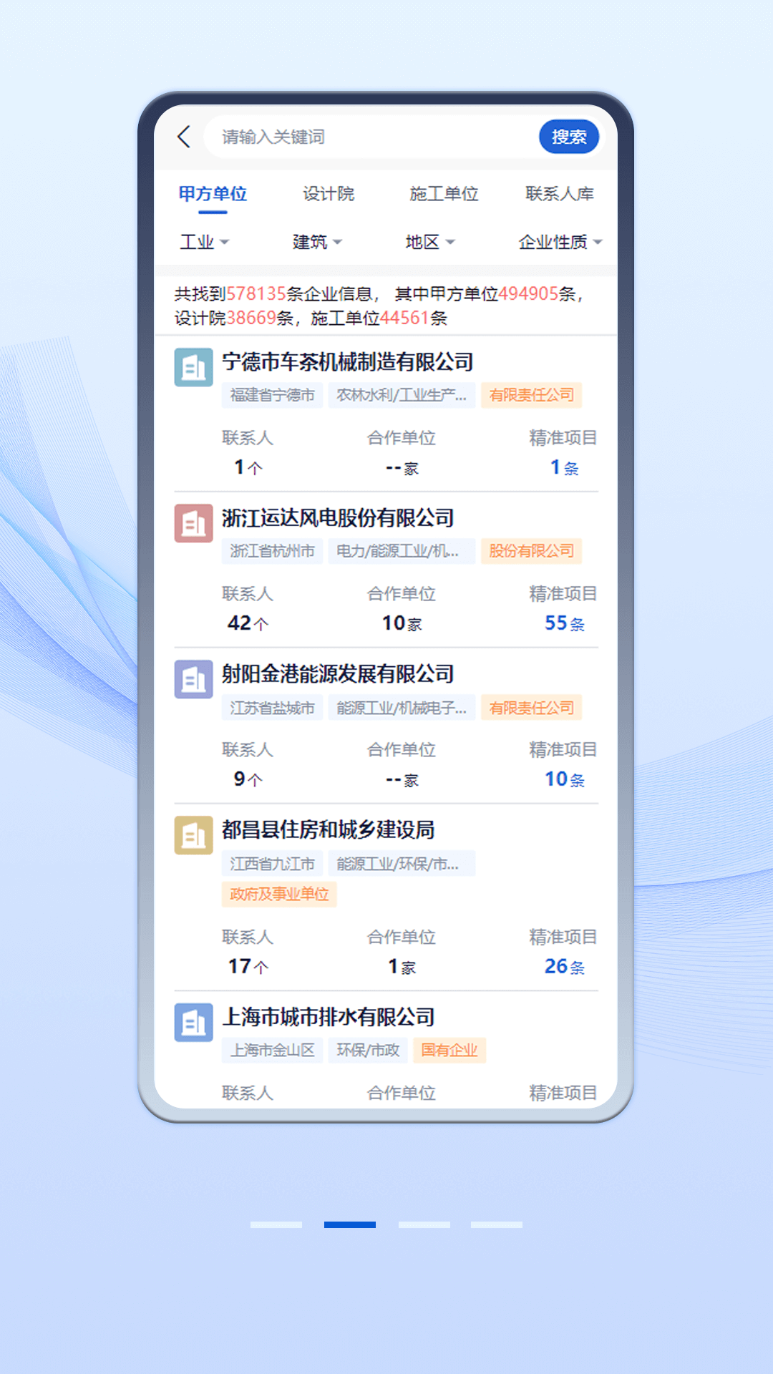Click the teal building icon for 宁德市车茶机械制造有限公司
Image resolution: width=773 pixels, height=1374 pixels.
click(x=193, y=367)
